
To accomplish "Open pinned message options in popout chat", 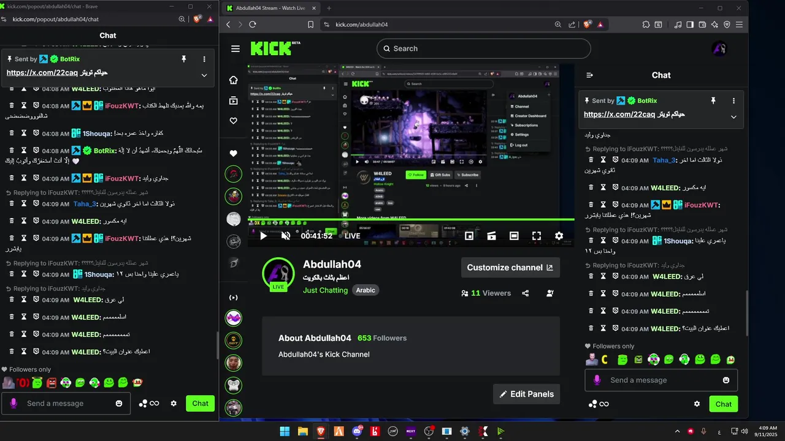I will click(x=204, y=59).
